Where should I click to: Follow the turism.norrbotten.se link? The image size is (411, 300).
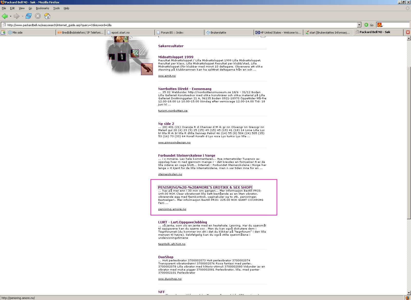pyautogui.click(x=173, y=111)
